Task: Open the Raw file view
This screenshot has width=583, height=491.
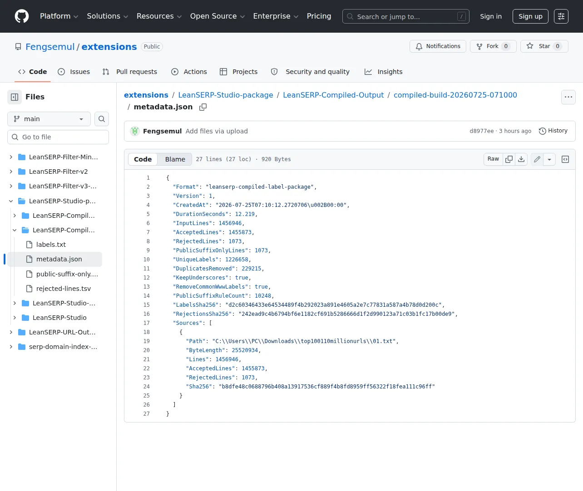Action: coord(493,159)
